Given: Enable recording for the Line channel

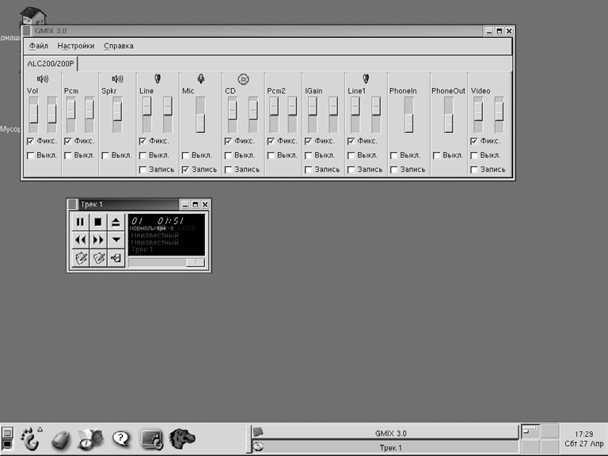Looking at the screenshot, I should tap(143, 169).
